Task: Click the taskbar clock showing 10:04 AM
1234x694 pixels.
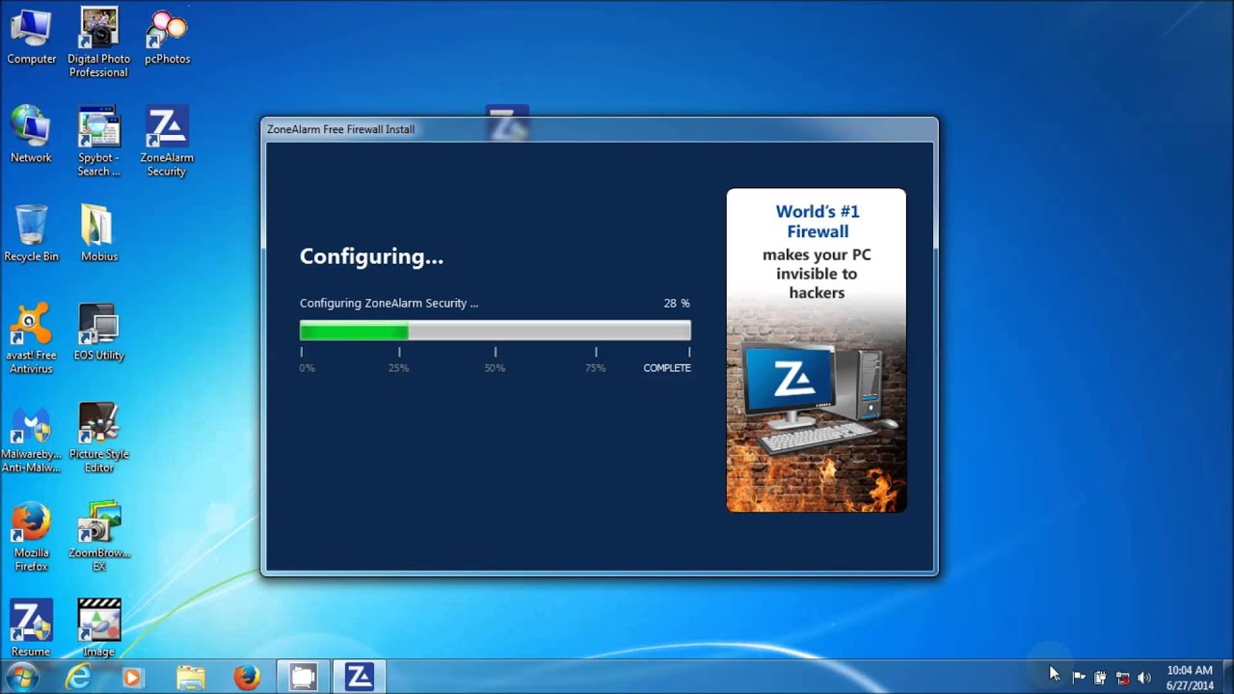Action: [1190, 678]
